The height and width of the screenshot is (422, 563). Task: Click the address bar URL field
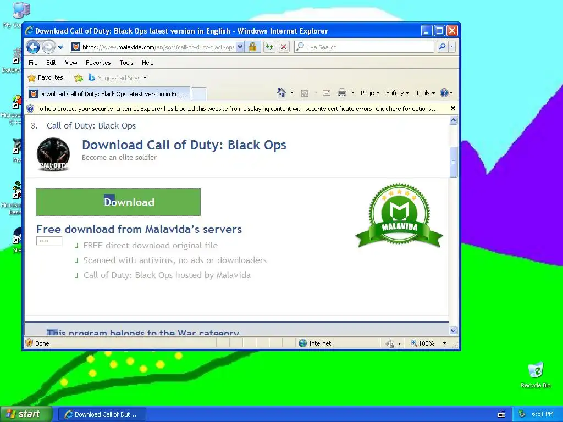(158, 47)
